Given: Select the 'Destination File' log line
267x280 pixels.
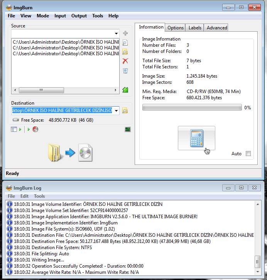Looking at the screenshot, I should 130,235.
